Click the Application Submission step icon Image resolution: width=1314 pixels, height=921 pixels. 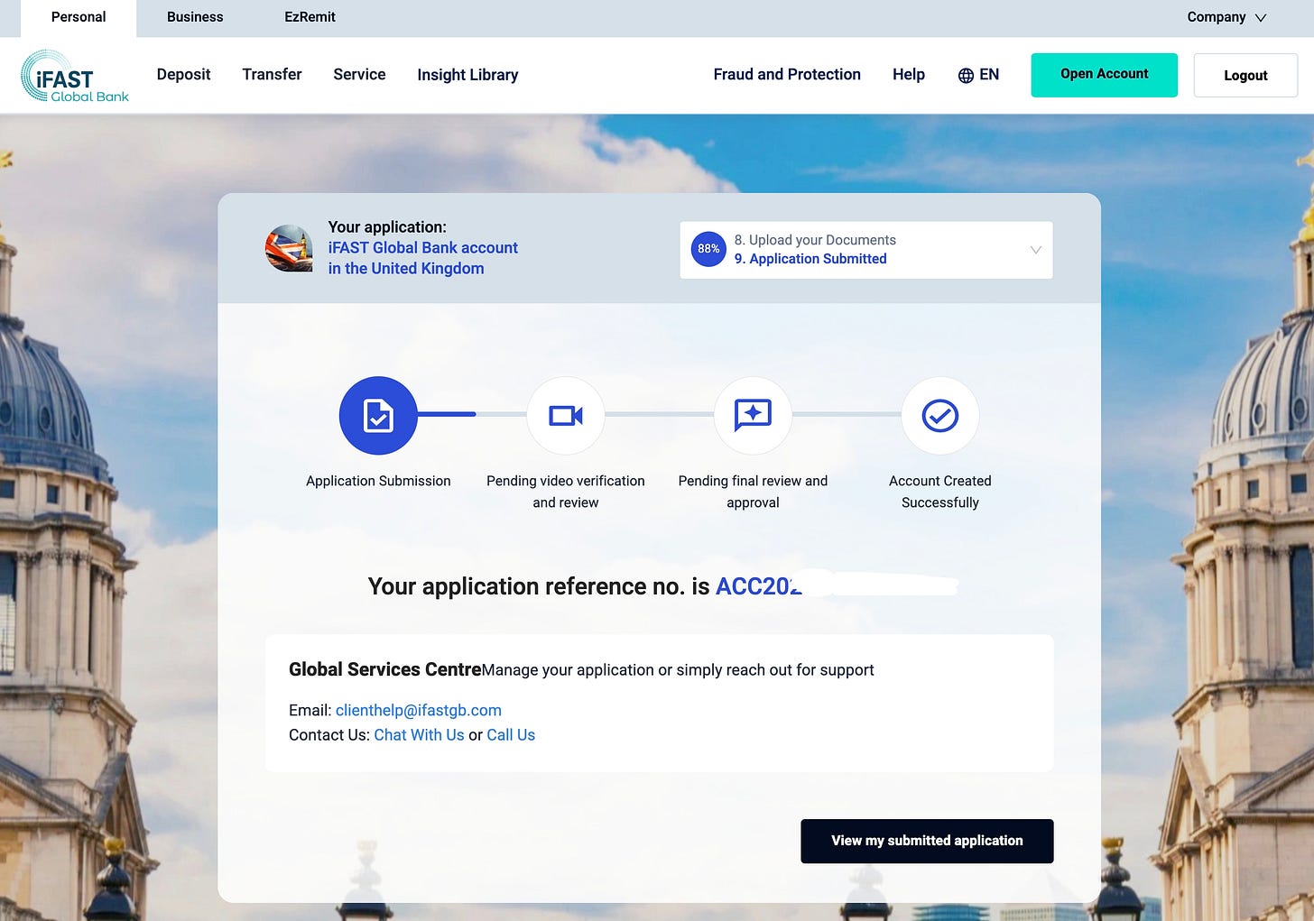378,416
